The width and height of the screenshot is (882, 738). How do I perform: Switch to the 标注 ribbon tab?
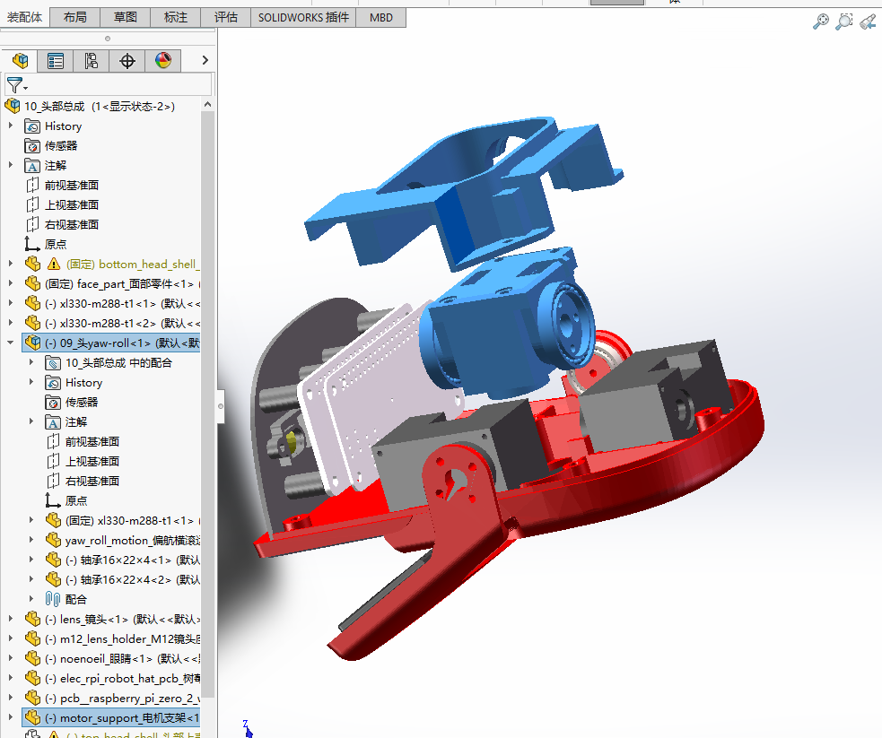(176, 17)
